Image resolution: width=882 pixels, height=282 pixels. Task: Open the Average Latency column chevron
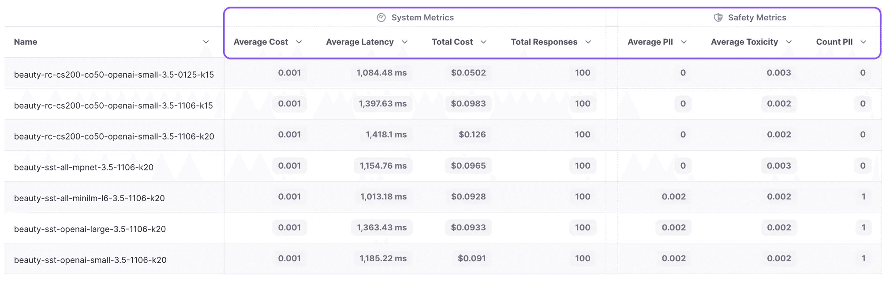click(x=405, y=42)
